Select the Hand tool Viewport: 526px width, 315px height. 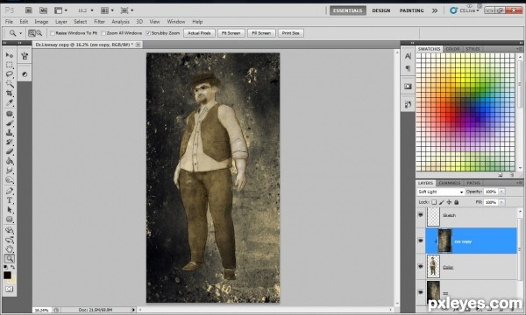pyautogui.click(x=10, y=249)
